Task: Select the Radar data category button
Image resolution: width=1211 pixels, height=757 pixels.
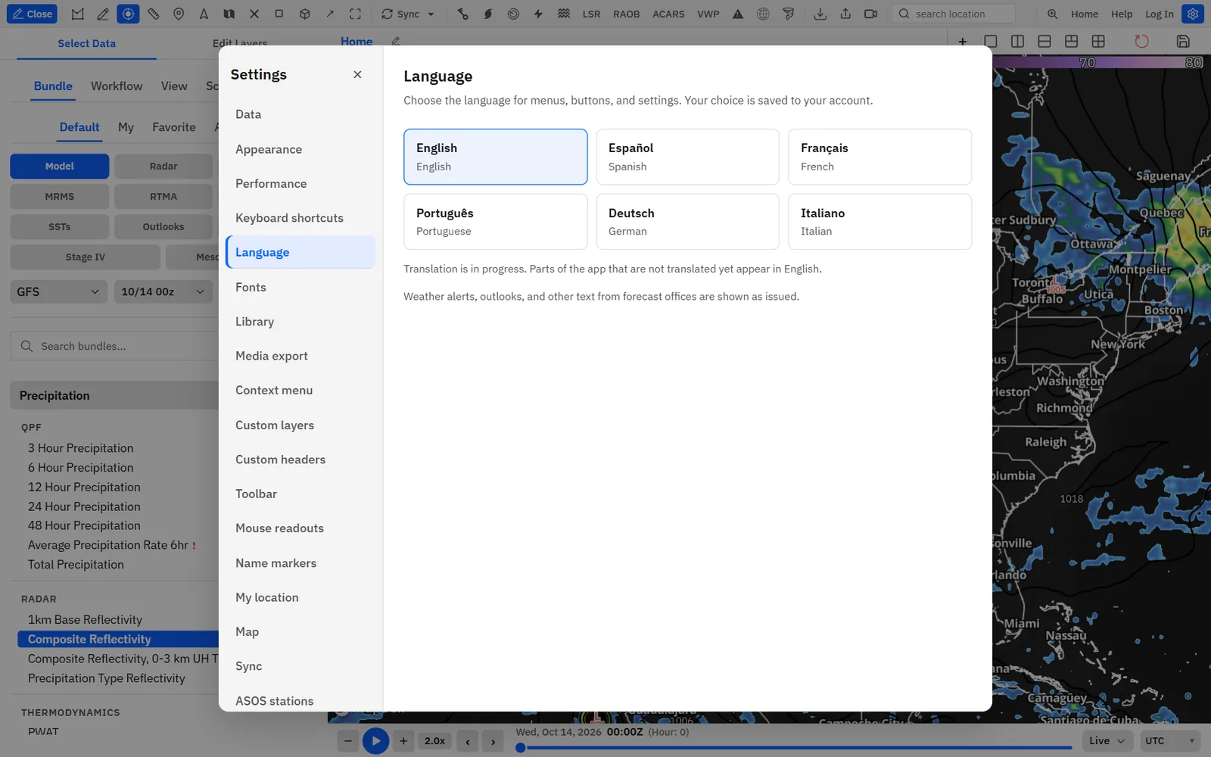Action: [x=163, y=166]
